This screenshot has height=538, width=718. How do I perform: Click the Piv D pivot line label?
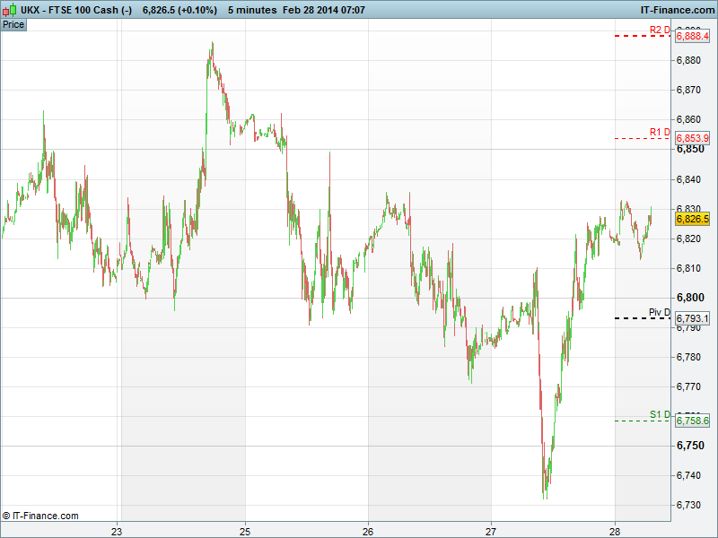pyautogui.click(x=660, y=313)
